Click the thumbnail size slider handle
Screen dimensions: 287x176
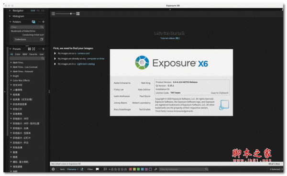71,13
